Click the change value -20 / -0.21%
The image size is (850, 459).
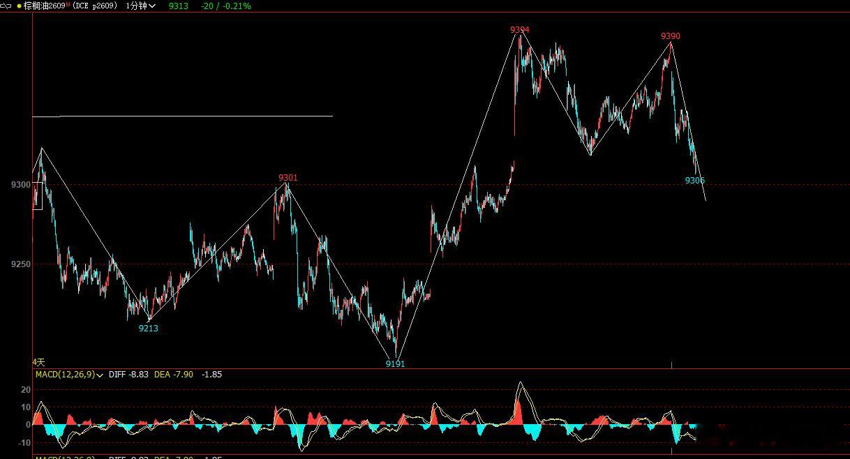(x=225, y=6)
